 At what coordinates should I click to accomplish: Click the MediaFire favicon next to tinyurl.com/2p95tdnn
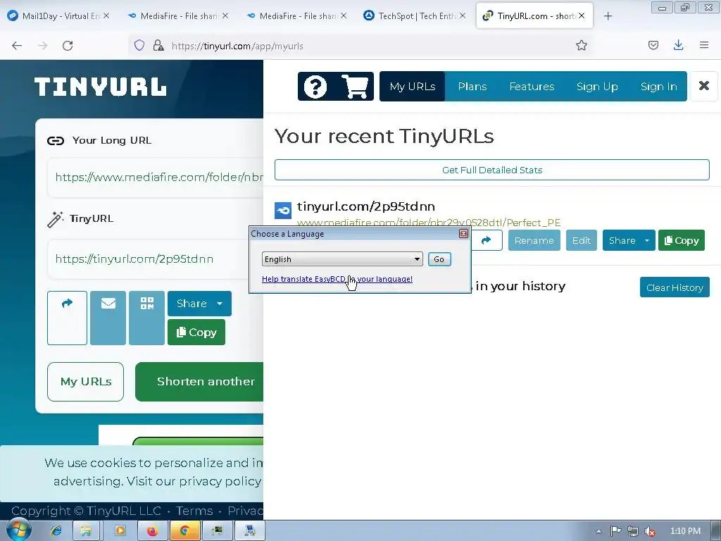point(283,211)
